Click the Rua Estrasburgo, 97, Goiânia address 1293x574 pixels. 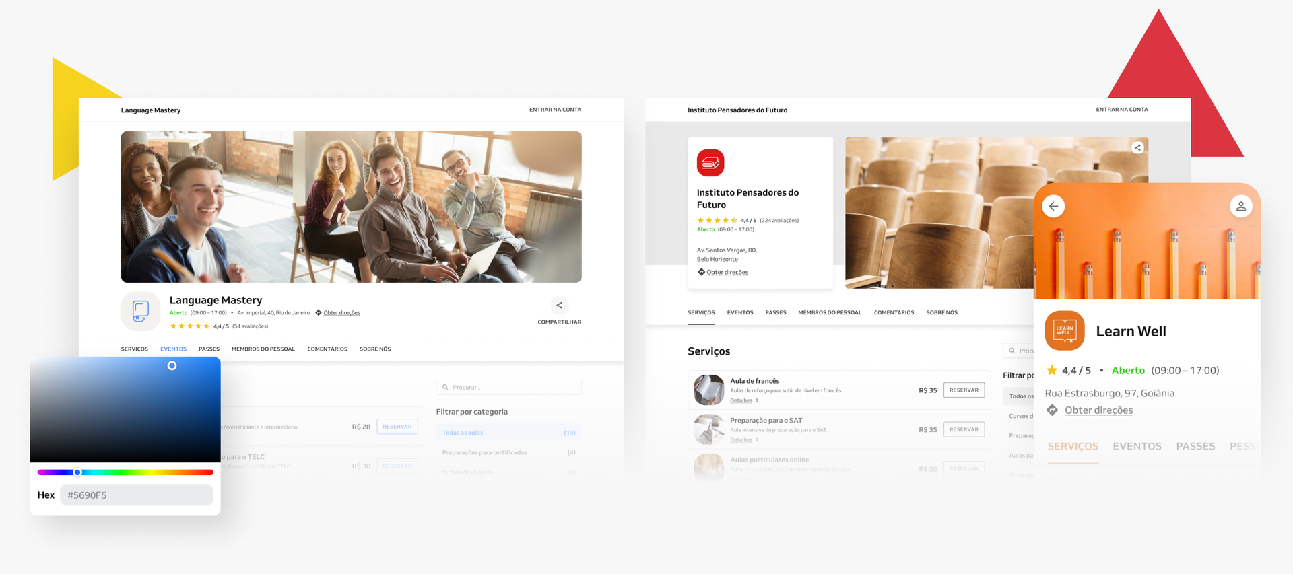[1109, 394]
